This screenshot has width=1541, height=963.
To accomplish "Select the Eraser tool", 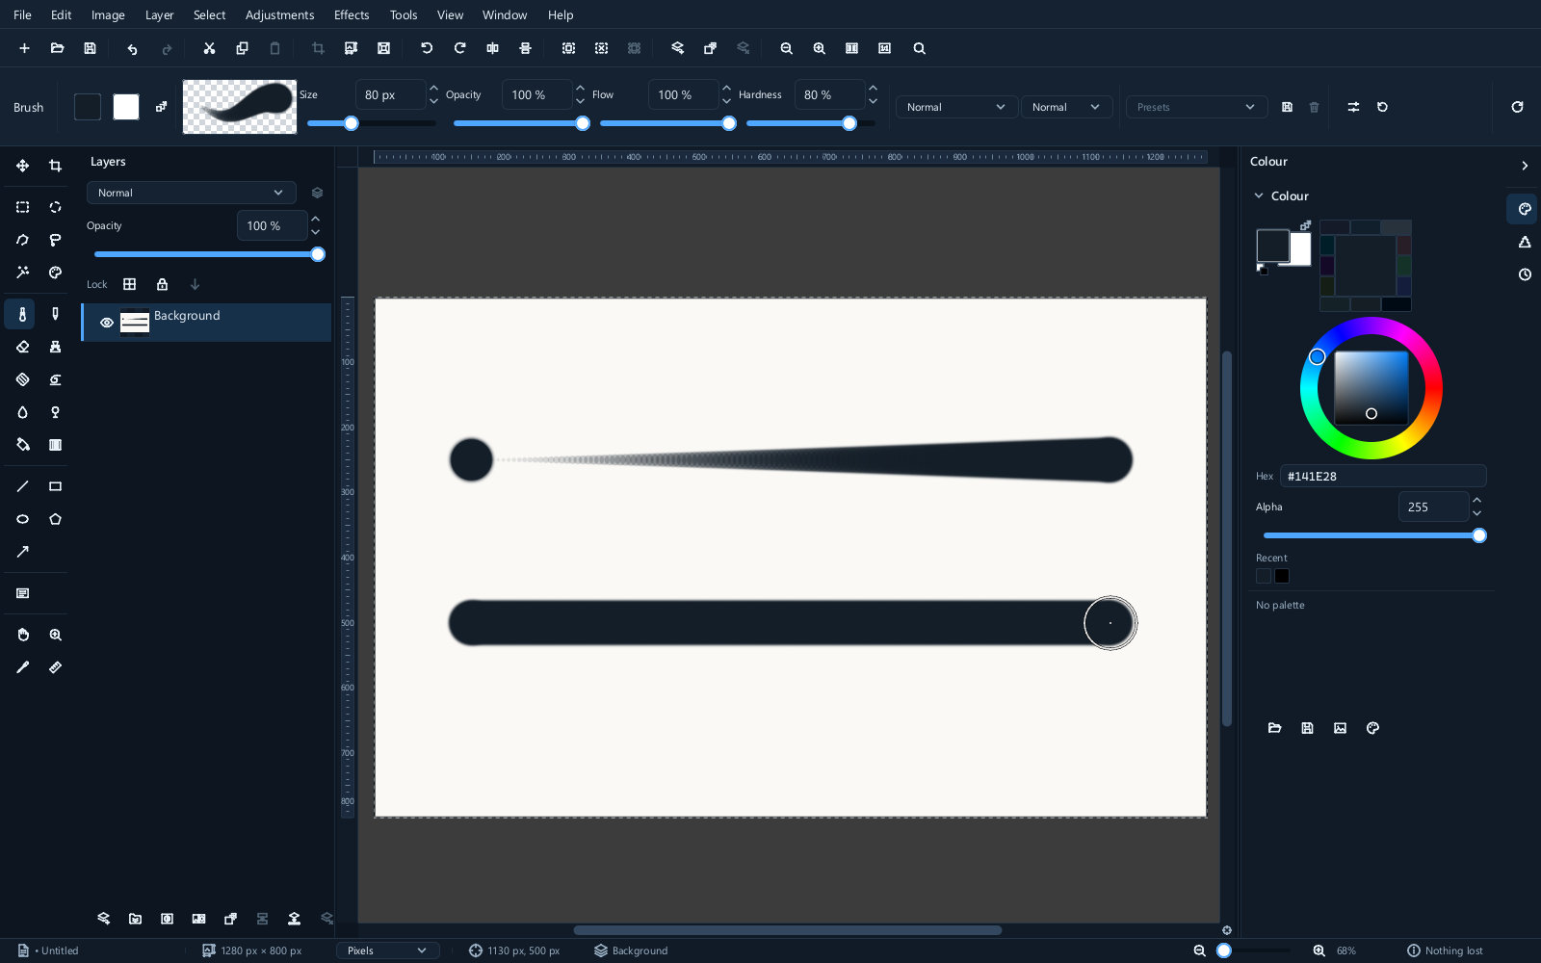I will [22, 347].
